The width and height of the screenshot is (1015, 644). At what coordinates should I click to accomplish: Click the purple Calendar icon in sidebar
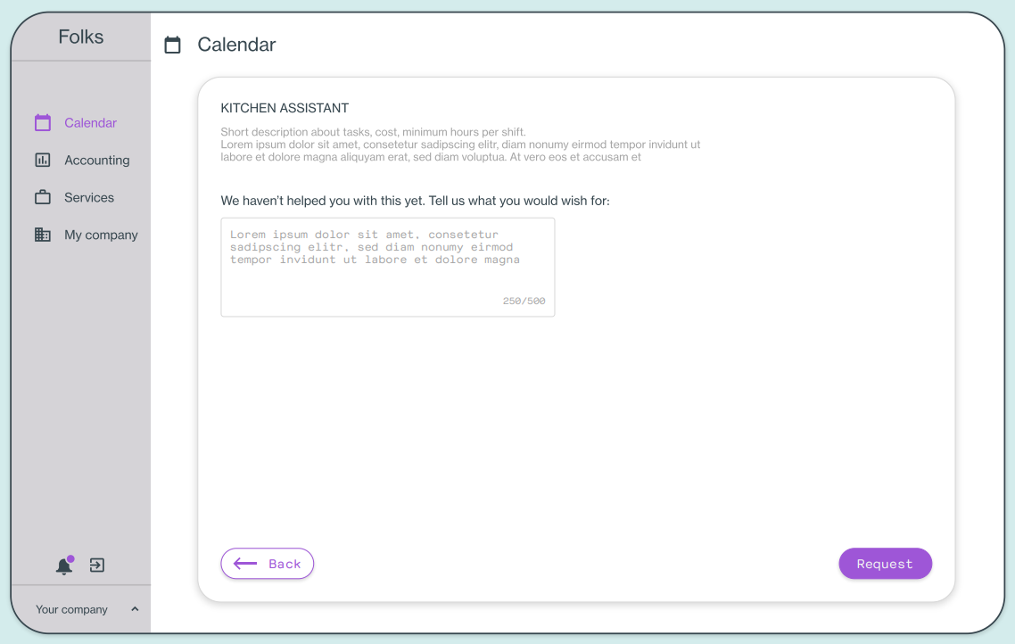[x=43, y=122]
